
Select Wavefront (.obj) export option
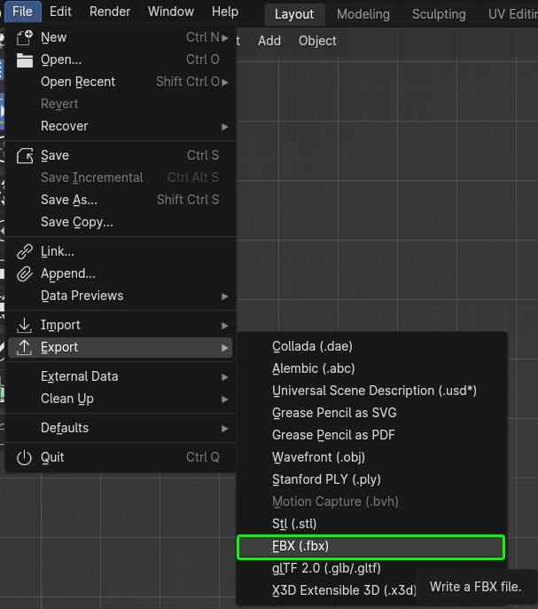click(318, 457)
